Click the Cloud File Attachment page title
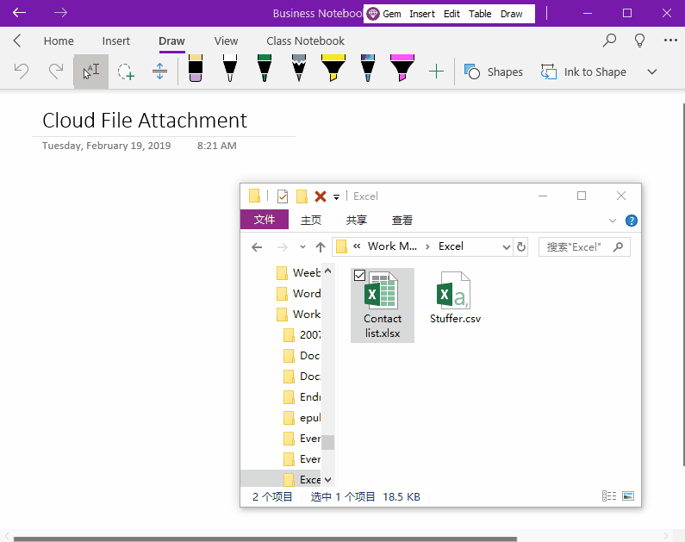 click(x=145, y=120)
